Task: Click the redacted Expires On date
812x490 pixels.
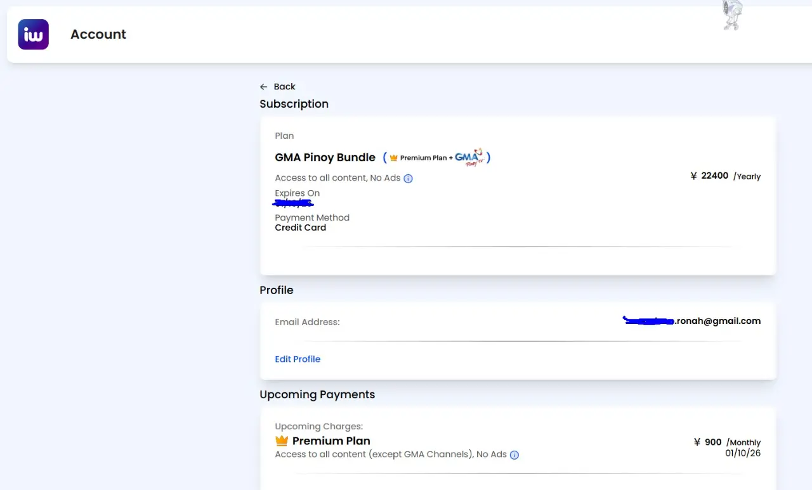Action: [x=294, y=203]
